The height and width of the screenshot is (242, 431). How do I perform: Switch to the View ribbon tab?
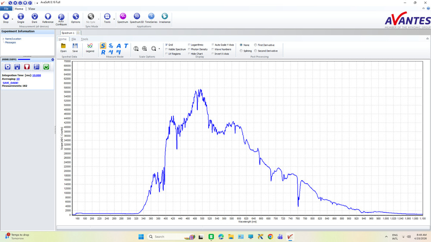tap(31, 9)
